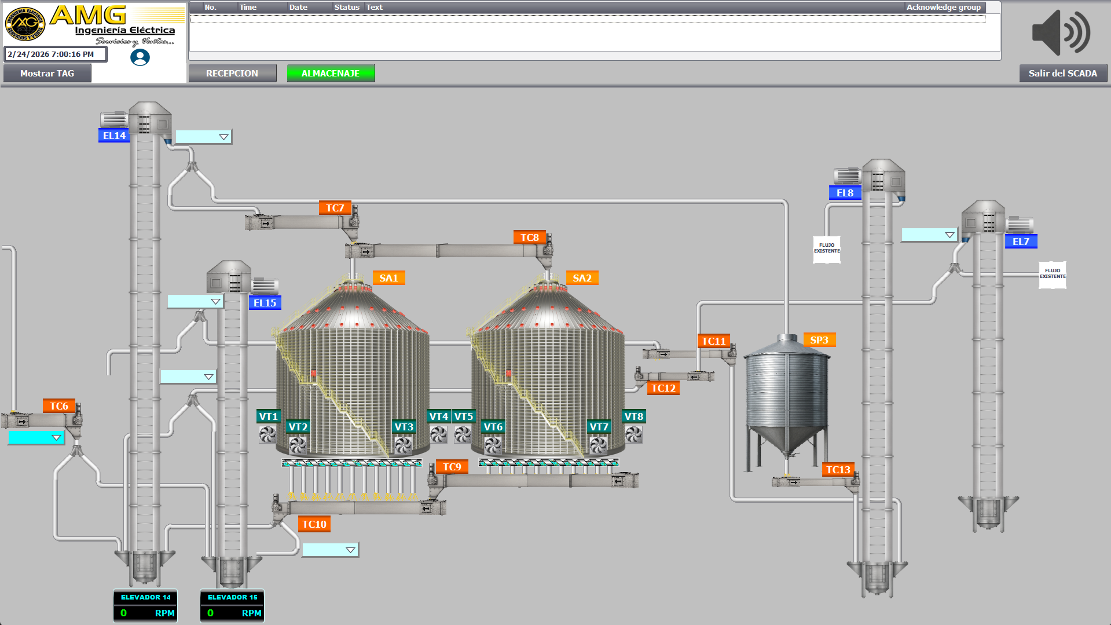Select silo SA1
1111x625 pixels.
388,277
